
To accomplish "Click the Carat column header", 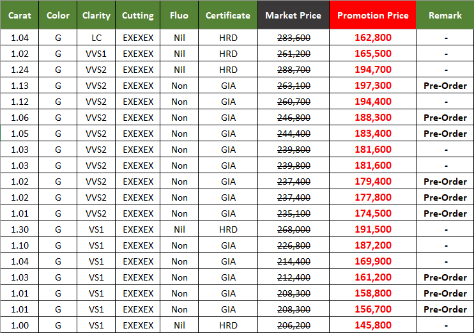I will point(20,15).
